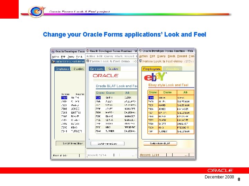249x186 pixels.
Task: Open the Query menu in the middle BLAF window
Action: coord(109,56)
